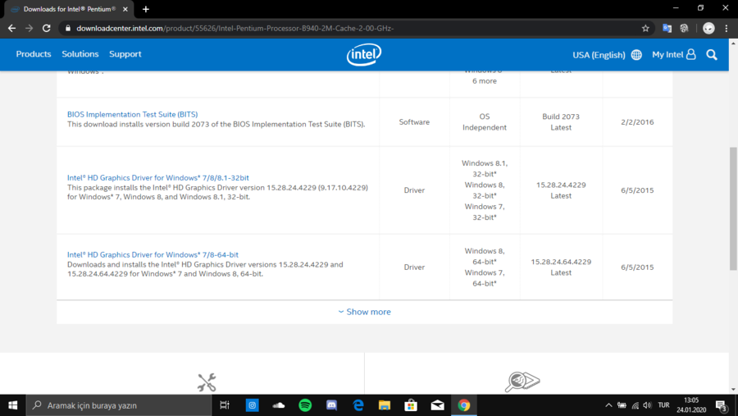Click the Chrome forward arrow
This screenshot has height=416, width=738.
[30, 28]
